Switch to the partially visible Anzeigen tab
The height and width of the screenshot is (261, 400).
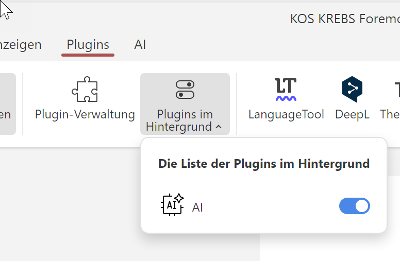coord(21,45)
